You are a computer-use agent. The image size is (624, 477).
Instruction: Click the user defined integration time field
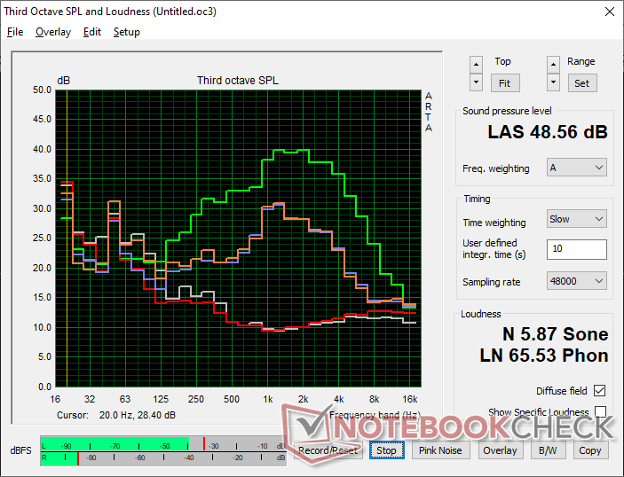tap(577, 249)
